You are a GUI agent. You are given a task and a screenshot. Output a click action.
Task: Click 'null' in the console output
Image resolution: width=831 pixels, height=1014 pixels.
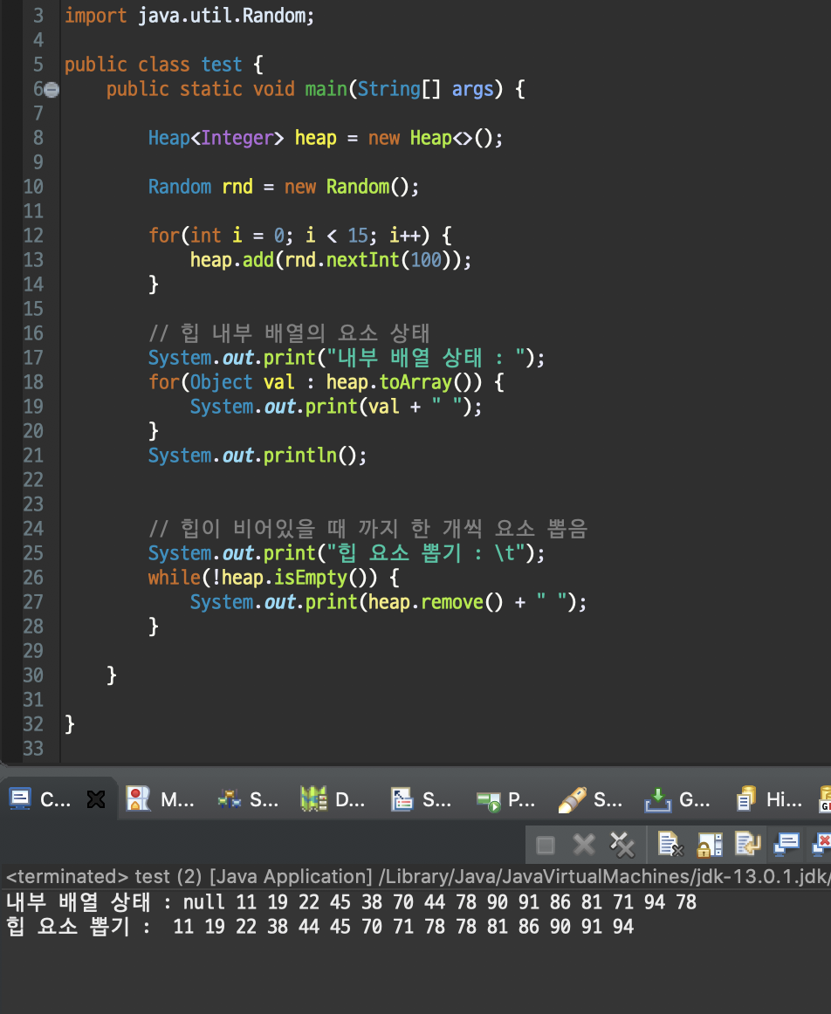click(203, 902)
